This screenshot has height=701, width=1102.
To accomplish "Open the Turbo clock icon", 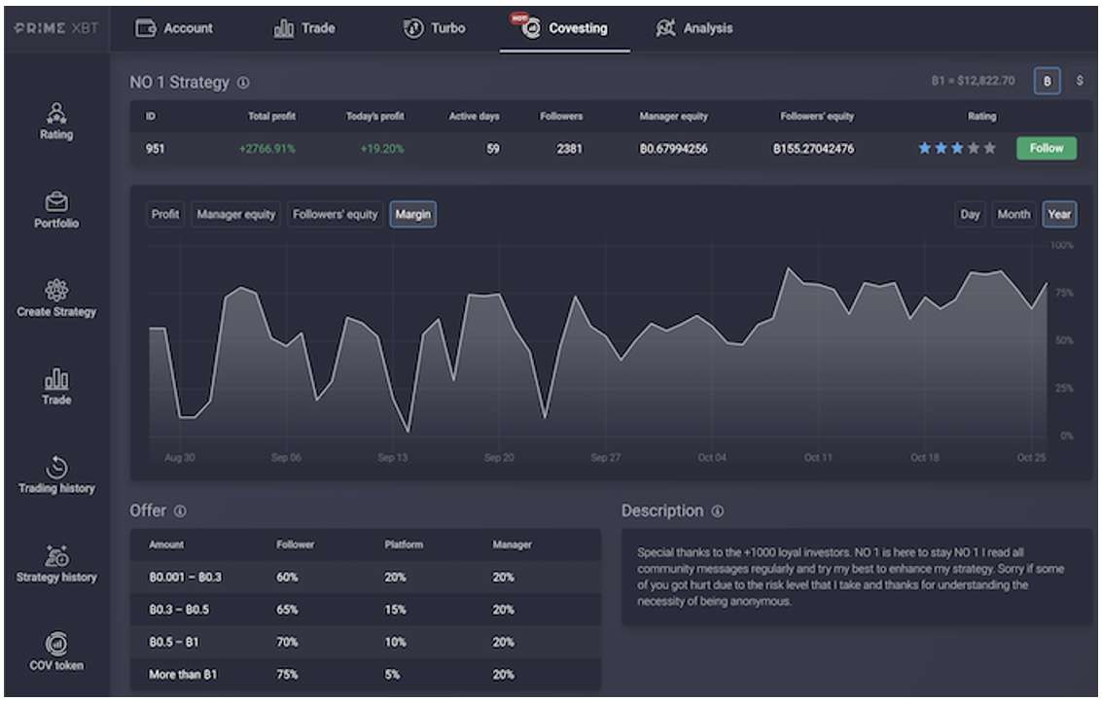I will point(413,28).
